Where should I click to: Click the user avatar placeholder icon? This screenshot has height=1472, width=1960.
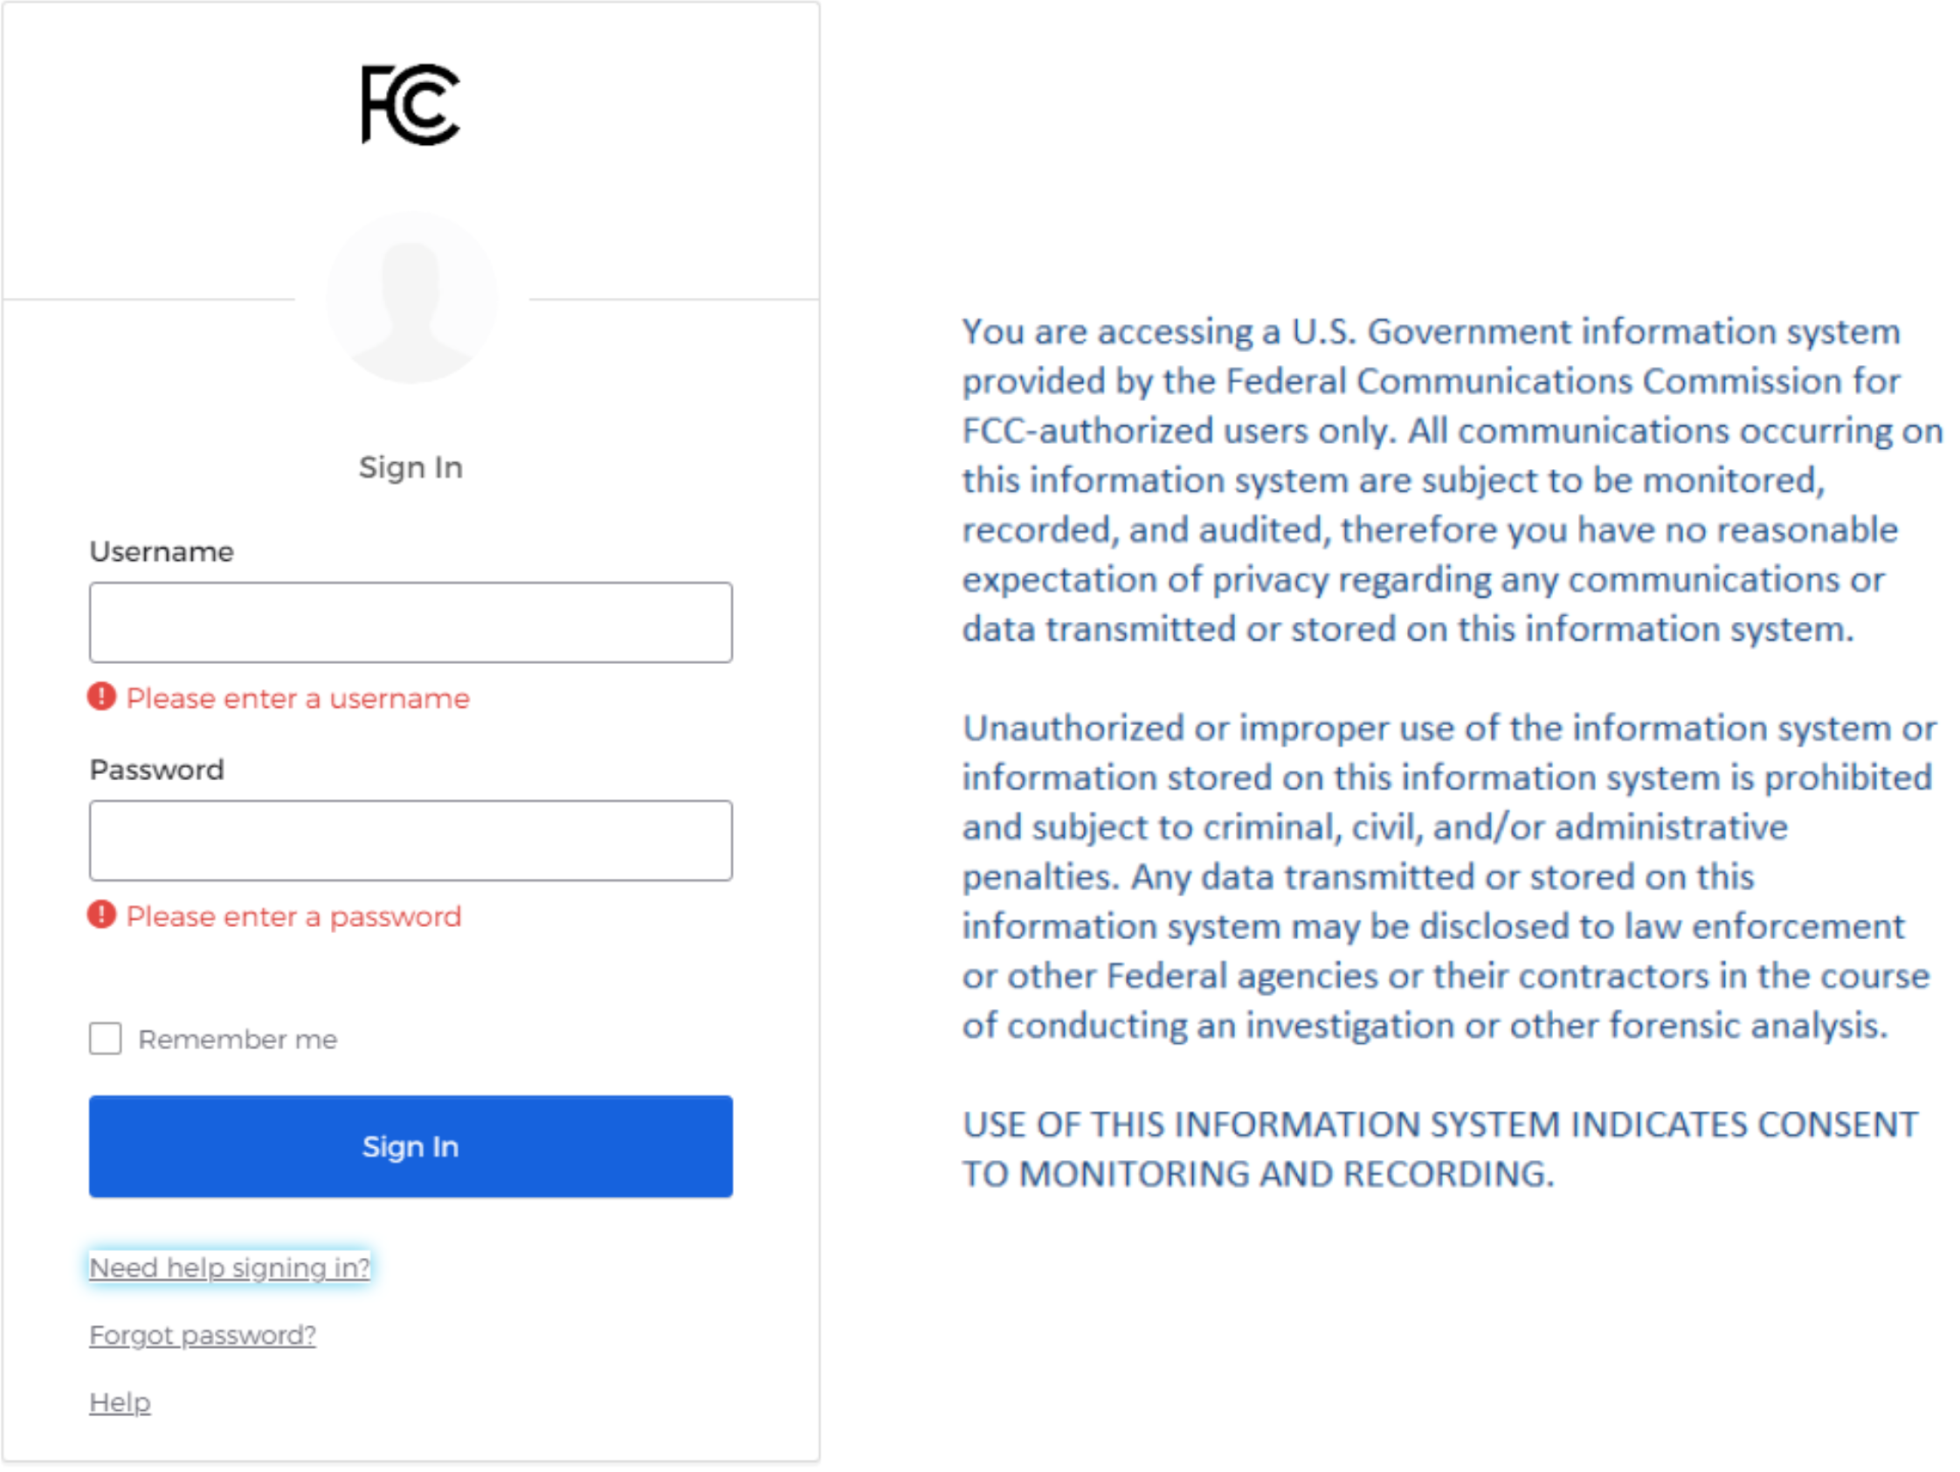[x=411, y=297]
